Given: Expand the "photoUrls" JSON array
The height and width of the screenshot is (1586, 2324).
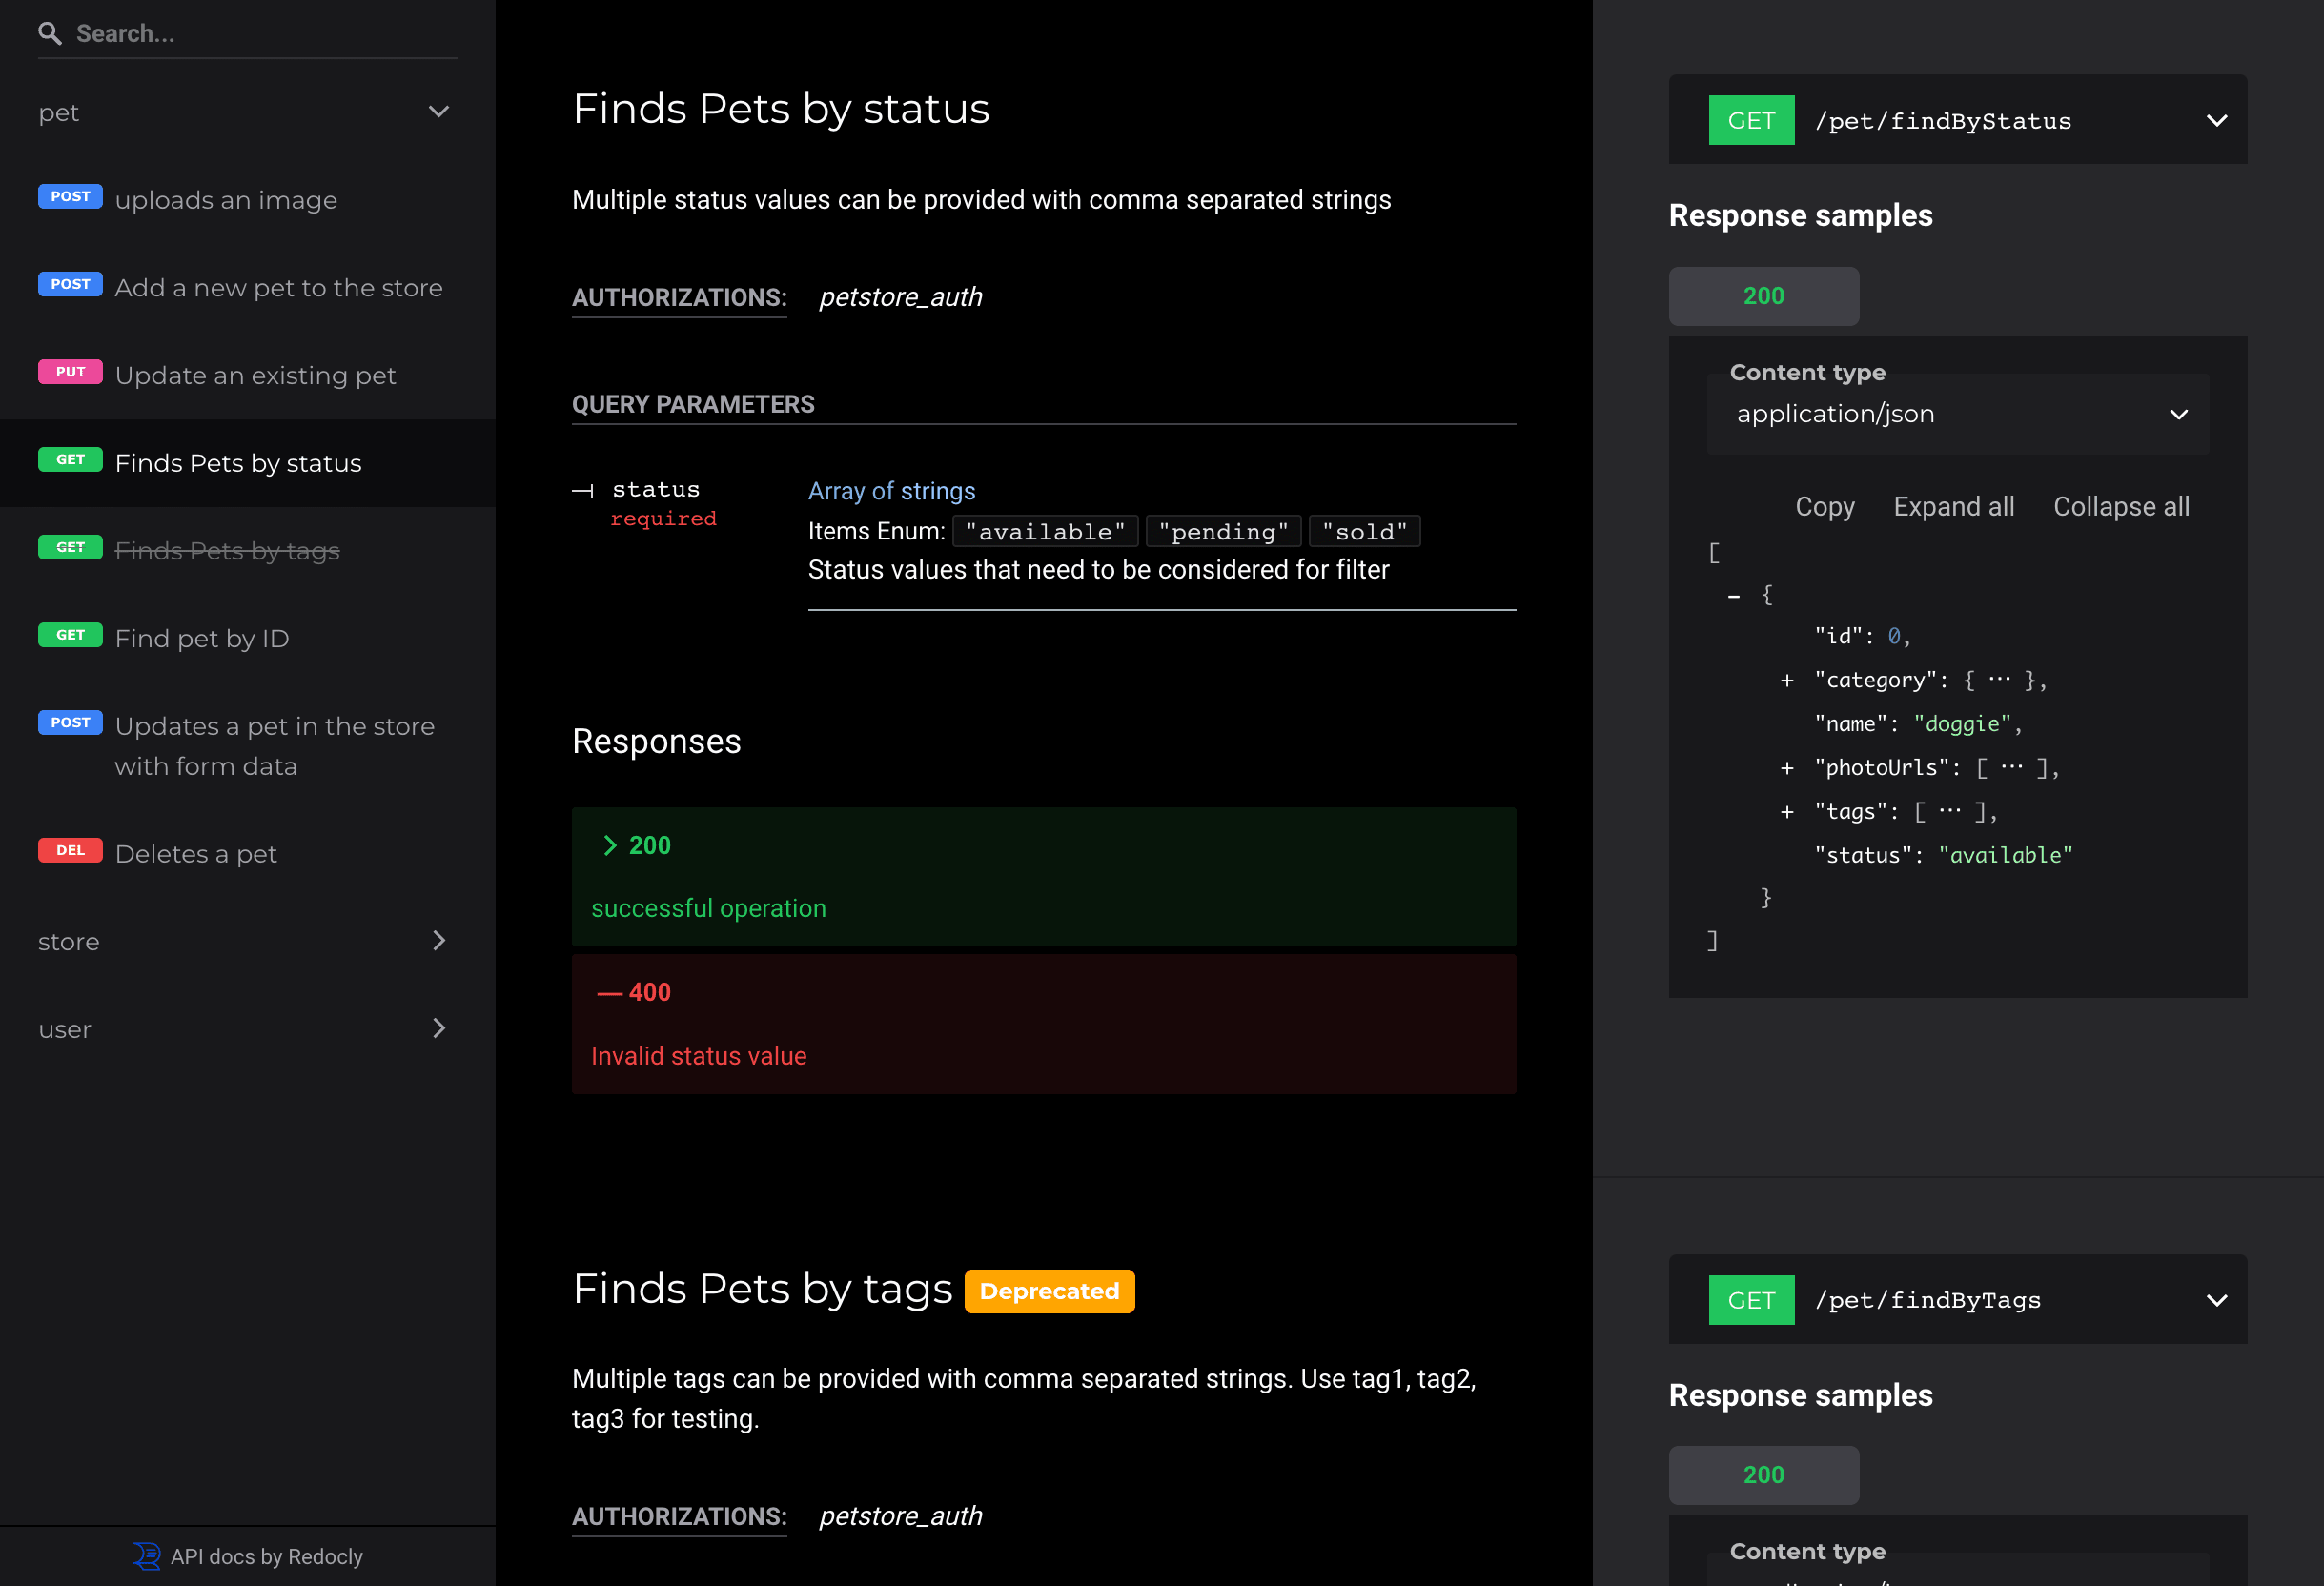Looking at the screenshot, I should click(1787, 768).
